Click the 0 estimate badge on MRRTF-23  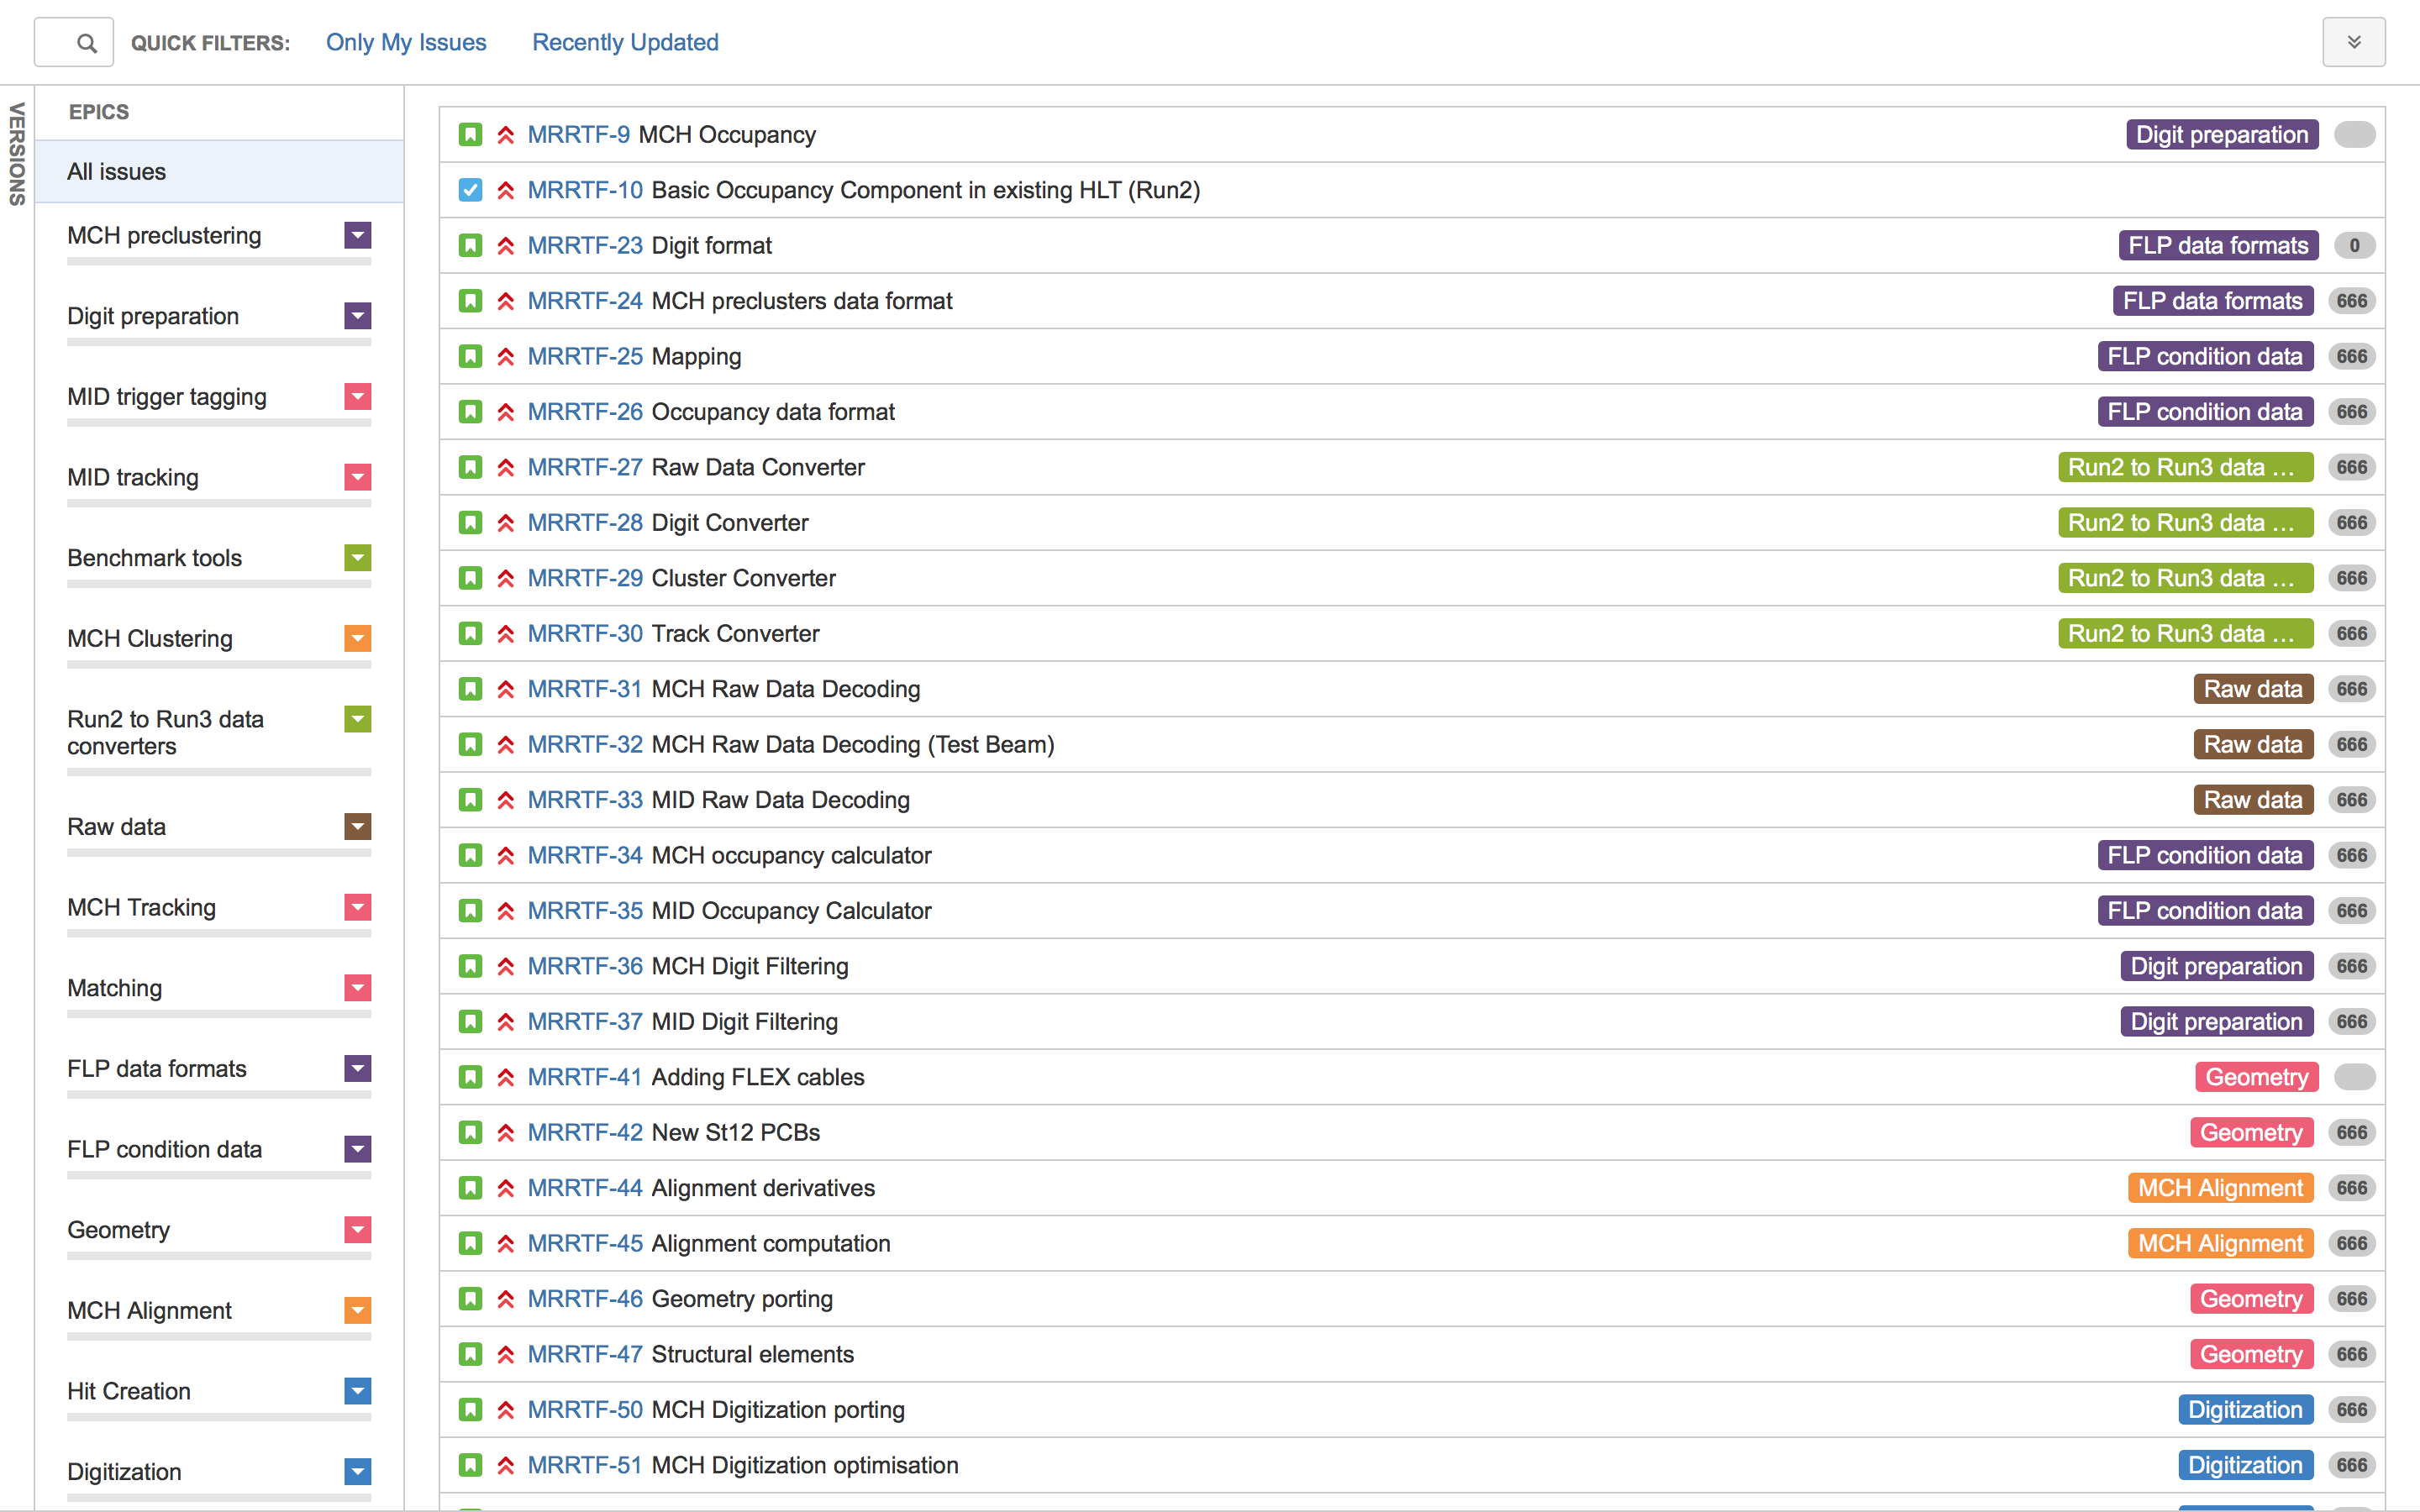pos(2354,245)
